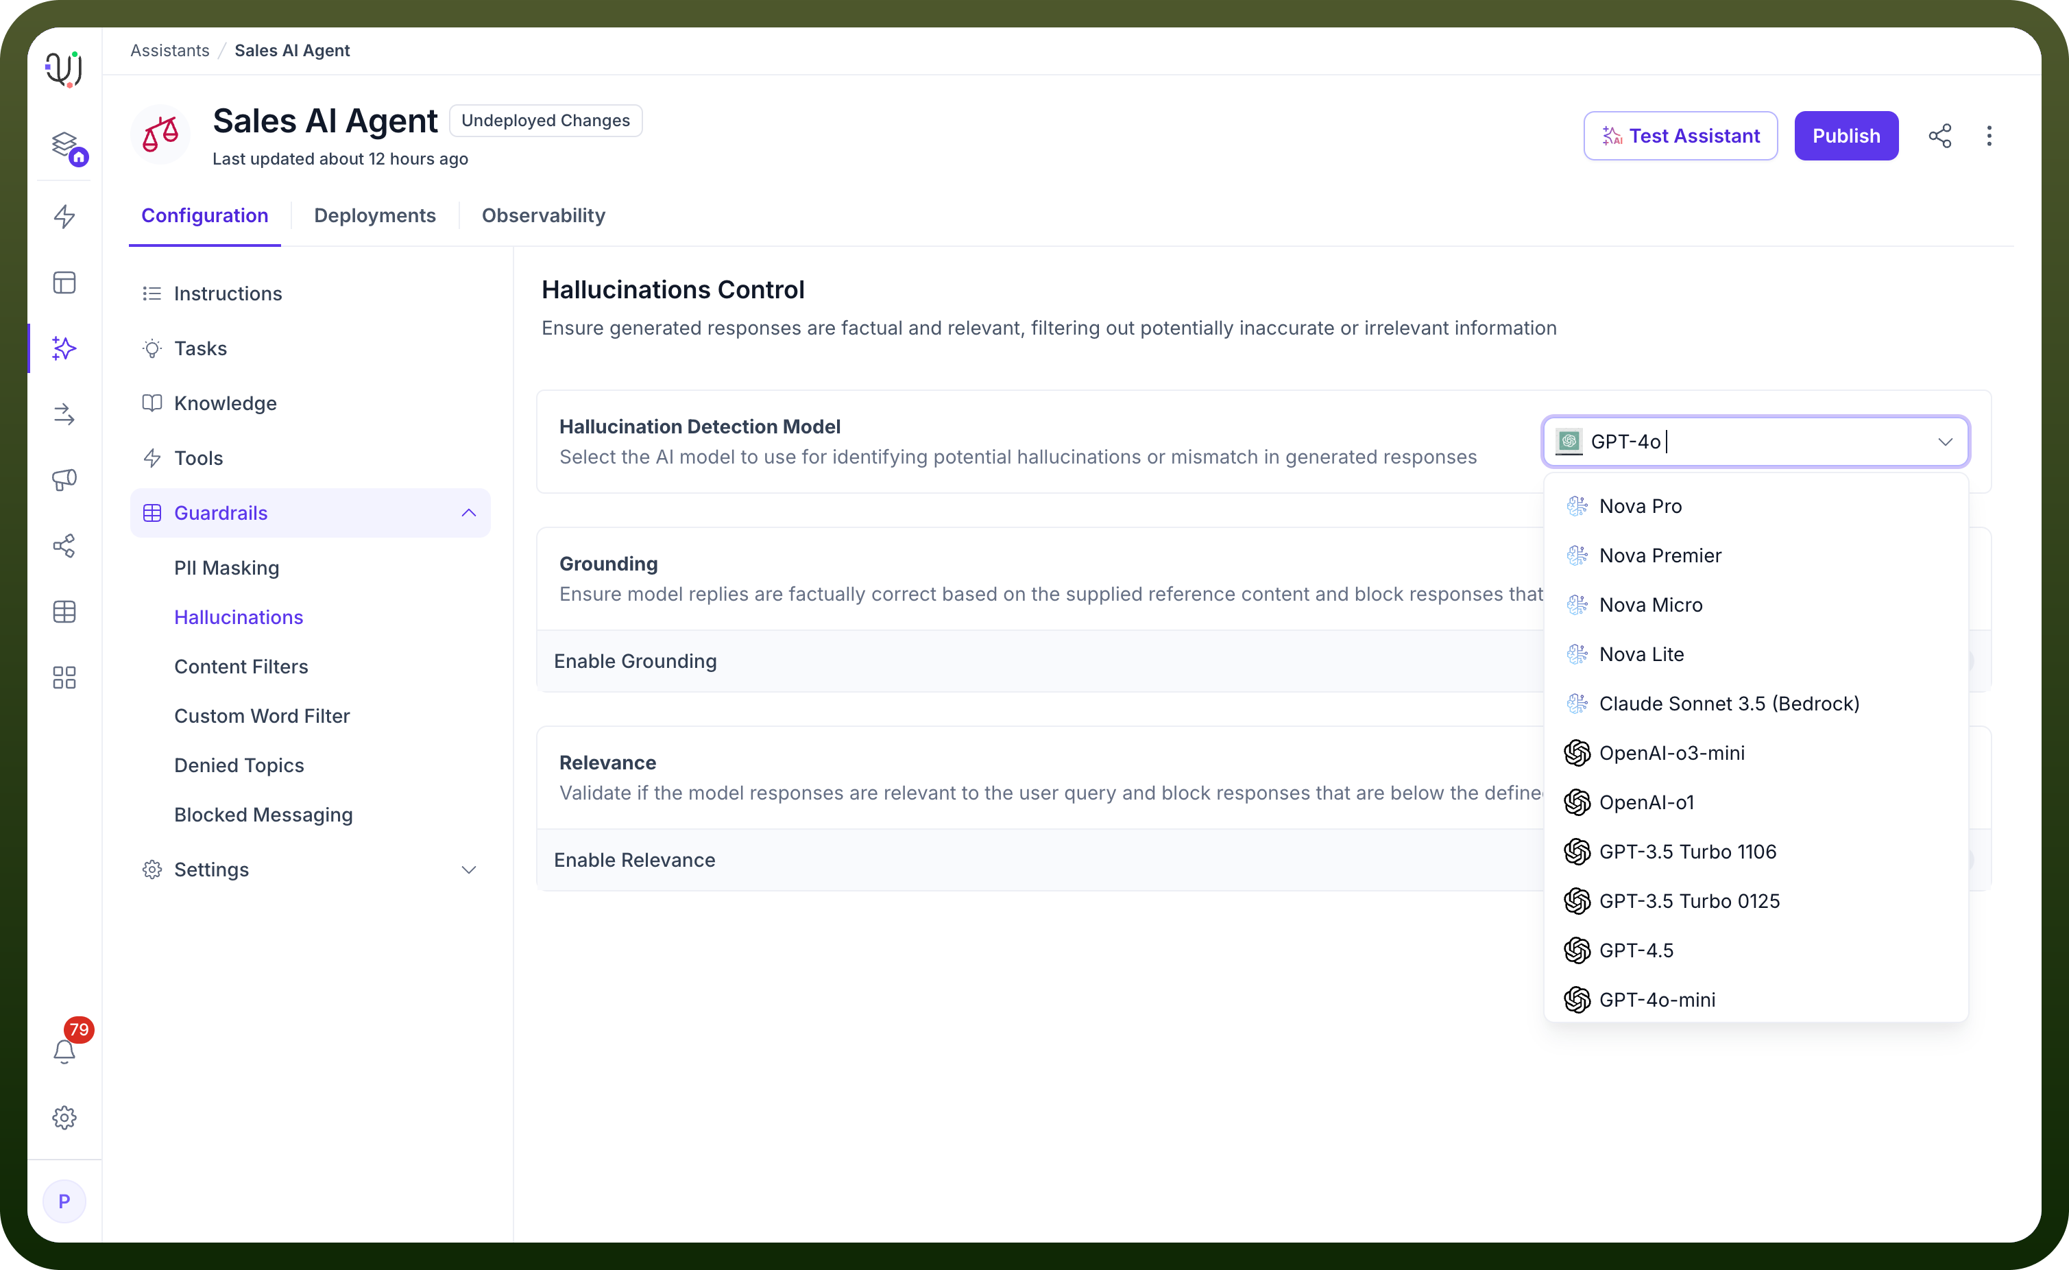
Task: Go to Content Filters guardrail
Action: pos(241,667)
